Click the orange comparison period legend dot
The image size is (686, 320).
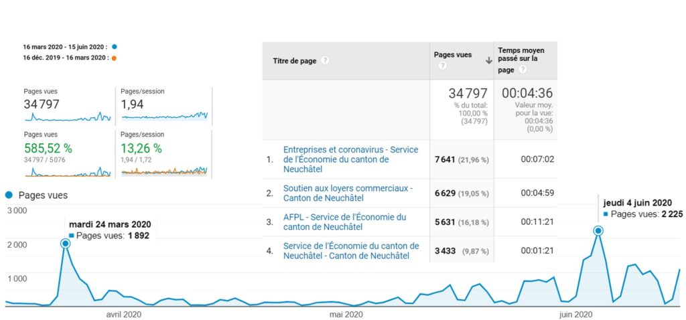[x=114, y=58]
